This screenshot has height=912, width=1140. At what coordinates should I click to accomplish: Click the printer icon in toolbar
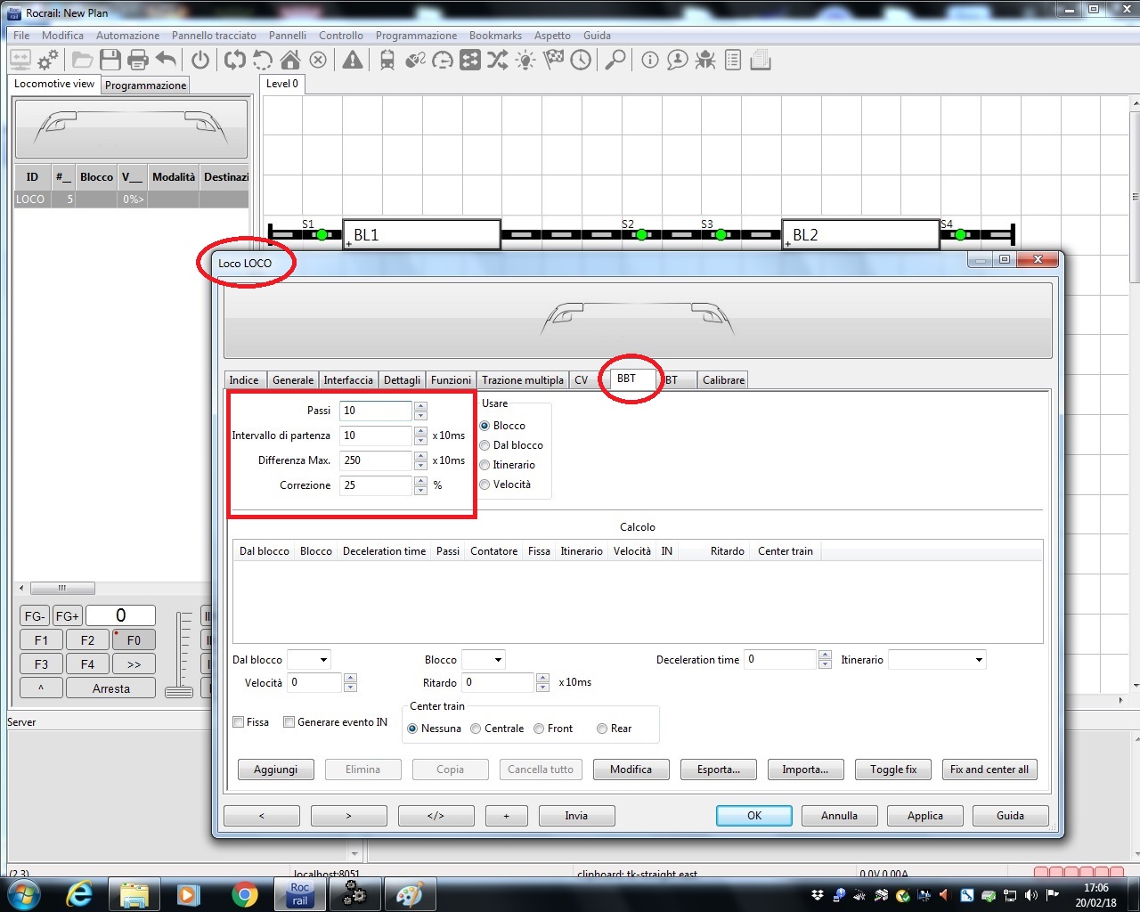(x=138, y=61)
